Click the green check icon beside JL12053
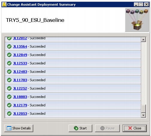 tap(9, 114)
